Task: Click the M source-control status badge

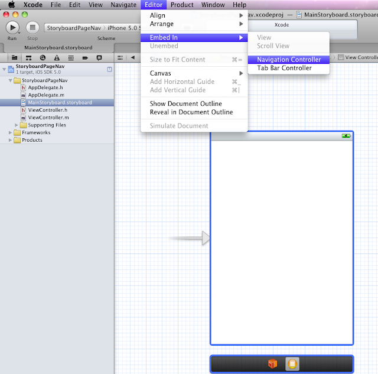Action: click(109, 70)
